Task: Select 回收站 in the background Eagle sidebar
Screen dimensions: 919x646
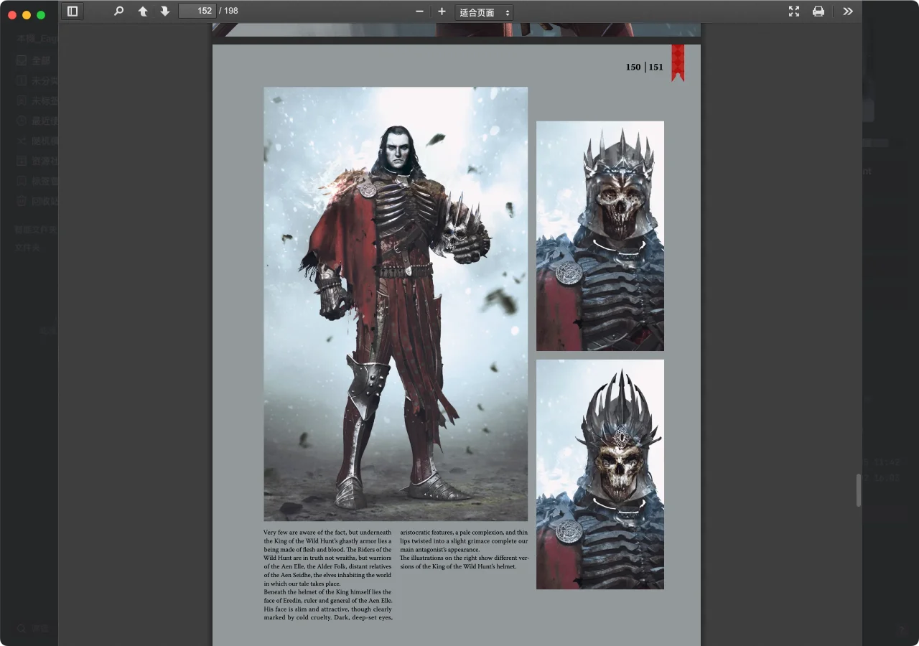Action: tap(44, 201)
